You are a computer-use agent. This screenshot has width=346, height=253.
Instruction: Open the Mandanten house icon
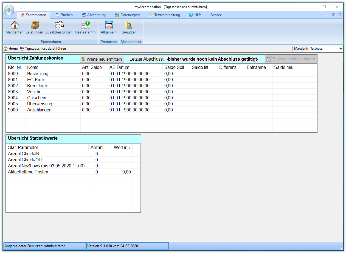tap(15, 26)
